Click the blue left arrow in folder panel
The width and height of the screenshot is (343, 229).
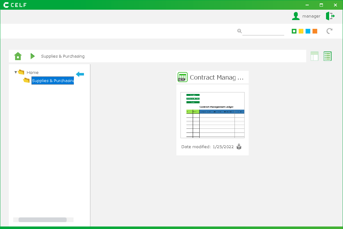click(x=80, y=74)
